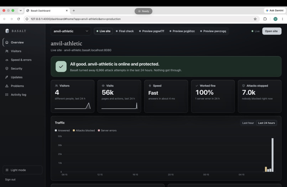Close the Basalt Dashboard tab
The height and width of the screenshot is (187, 287).
(x=67, y=11)
